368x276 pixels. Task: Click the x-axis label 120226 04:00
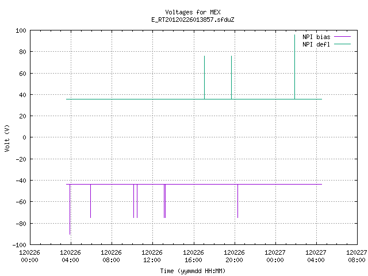click(70, 256)
